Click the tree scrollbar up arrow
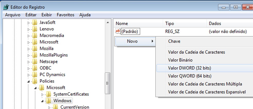Image resolution: width=253 pixels, height=109 pixels. click(108, 23)
